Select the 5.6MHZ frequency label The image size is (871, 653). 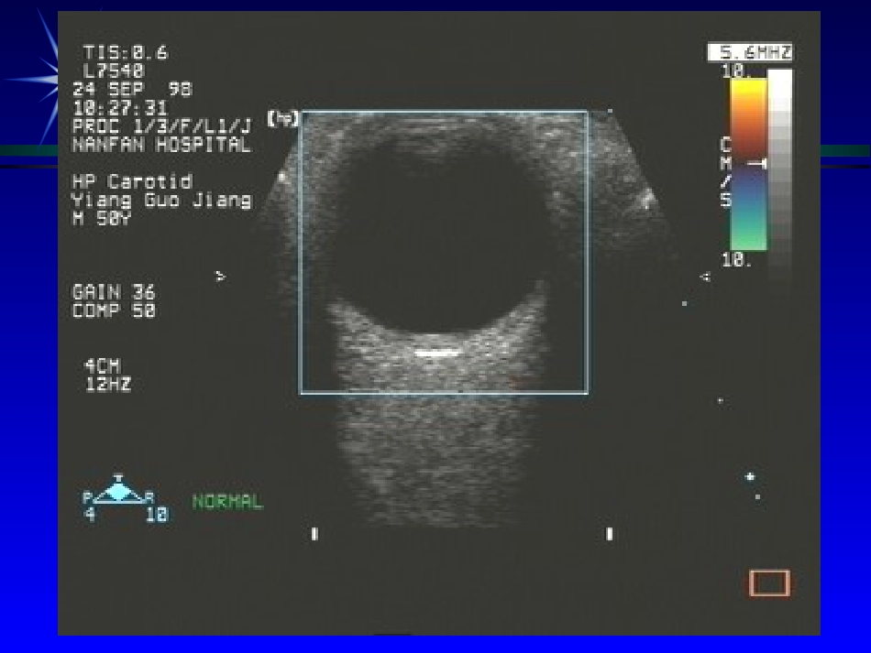750,52
